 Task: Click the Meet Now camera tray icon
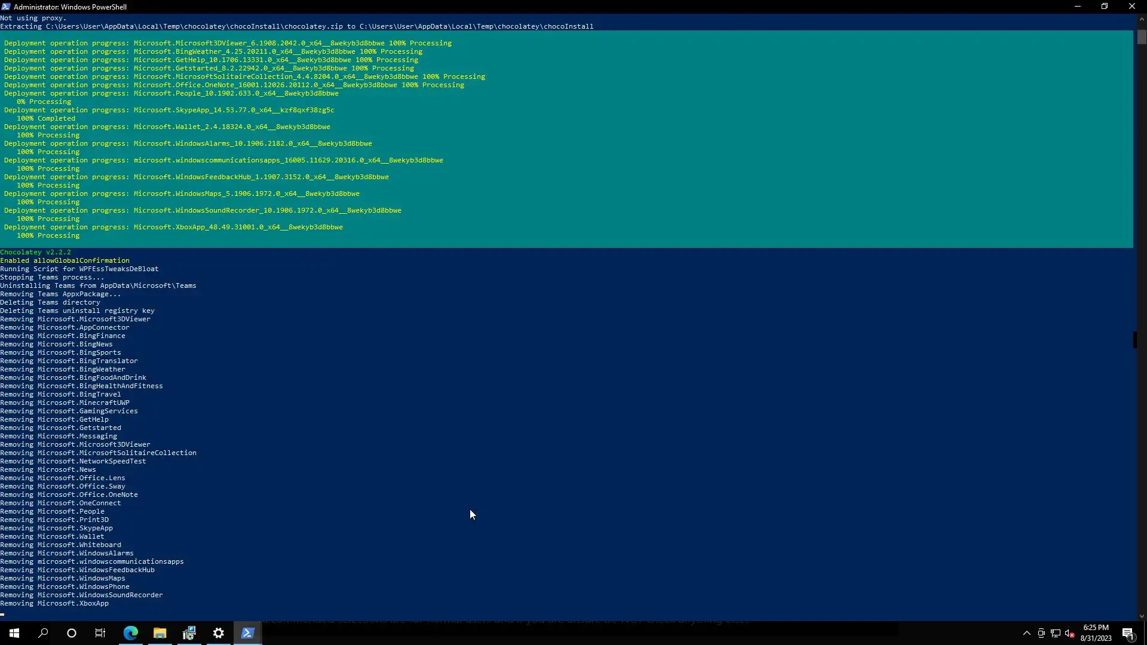(x=1041, y=633)
